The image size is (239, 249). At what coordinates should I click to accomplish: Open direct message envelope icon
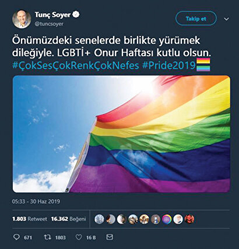(110, 237)
